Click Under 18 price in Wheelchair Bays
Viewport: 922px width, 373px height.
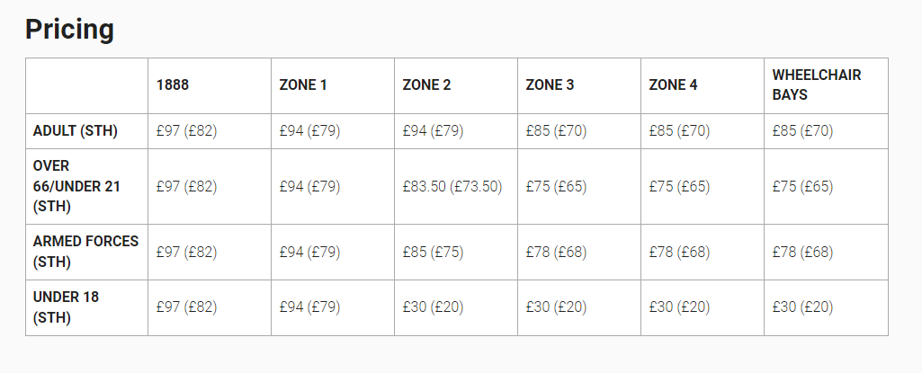(802, 307)
